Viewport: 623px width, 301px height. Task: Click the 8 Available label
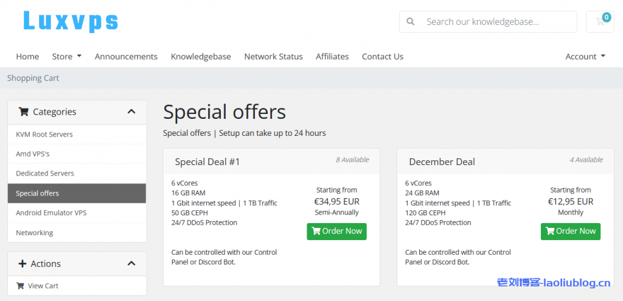point(352,160)
